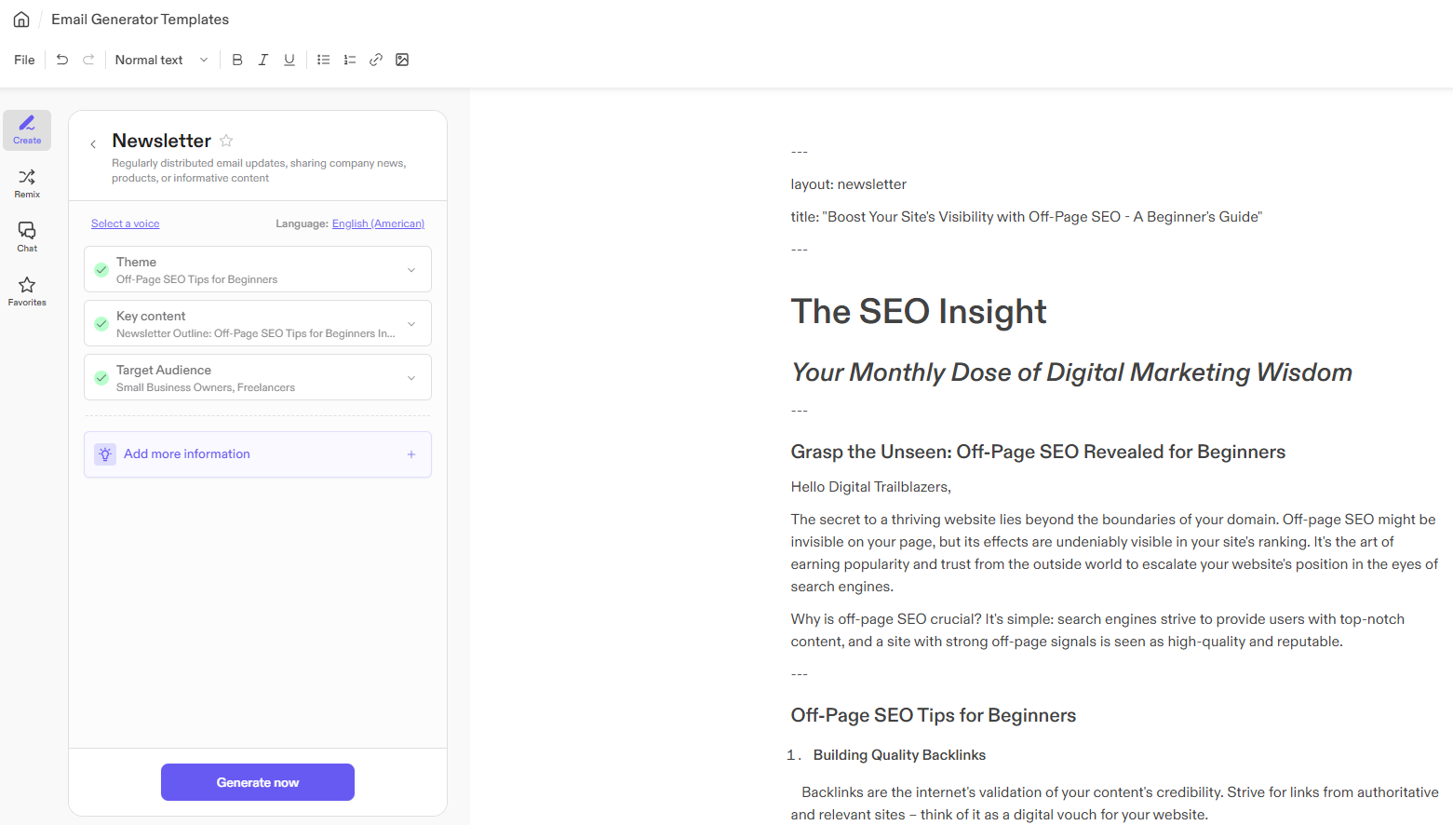Undo the last edit
This screenshot has height=825, width=1453.
click(x=61, y=59)
